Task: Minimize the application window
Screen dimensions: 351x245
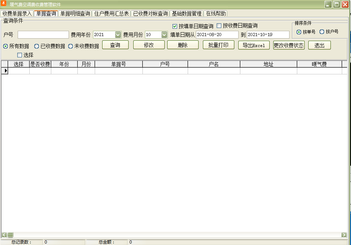Action: pos(328,4)
